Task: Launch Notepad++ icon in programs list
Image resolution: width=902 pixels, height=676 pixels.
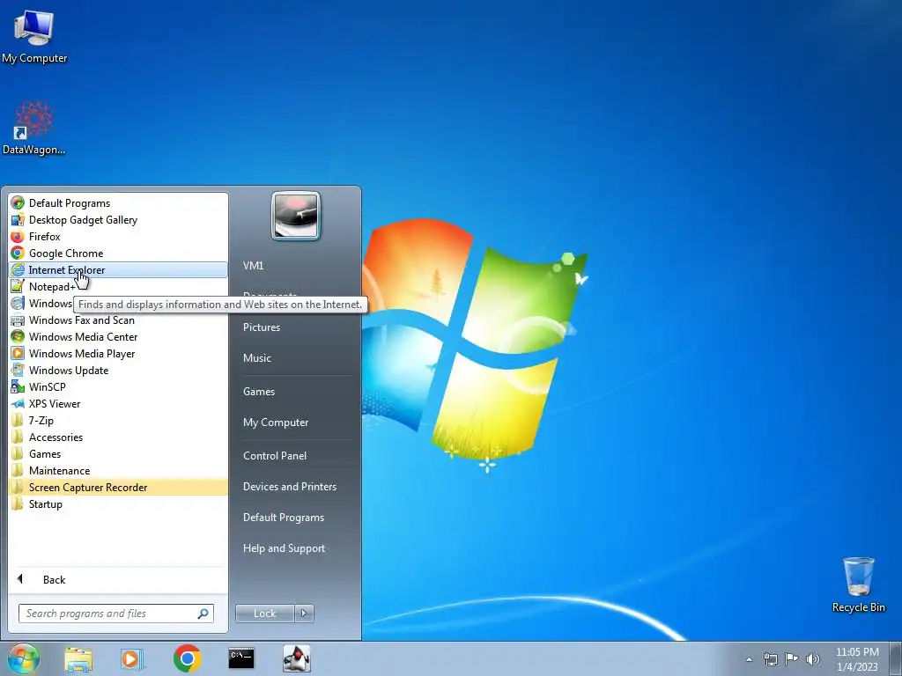Action: tap(18, 286)
